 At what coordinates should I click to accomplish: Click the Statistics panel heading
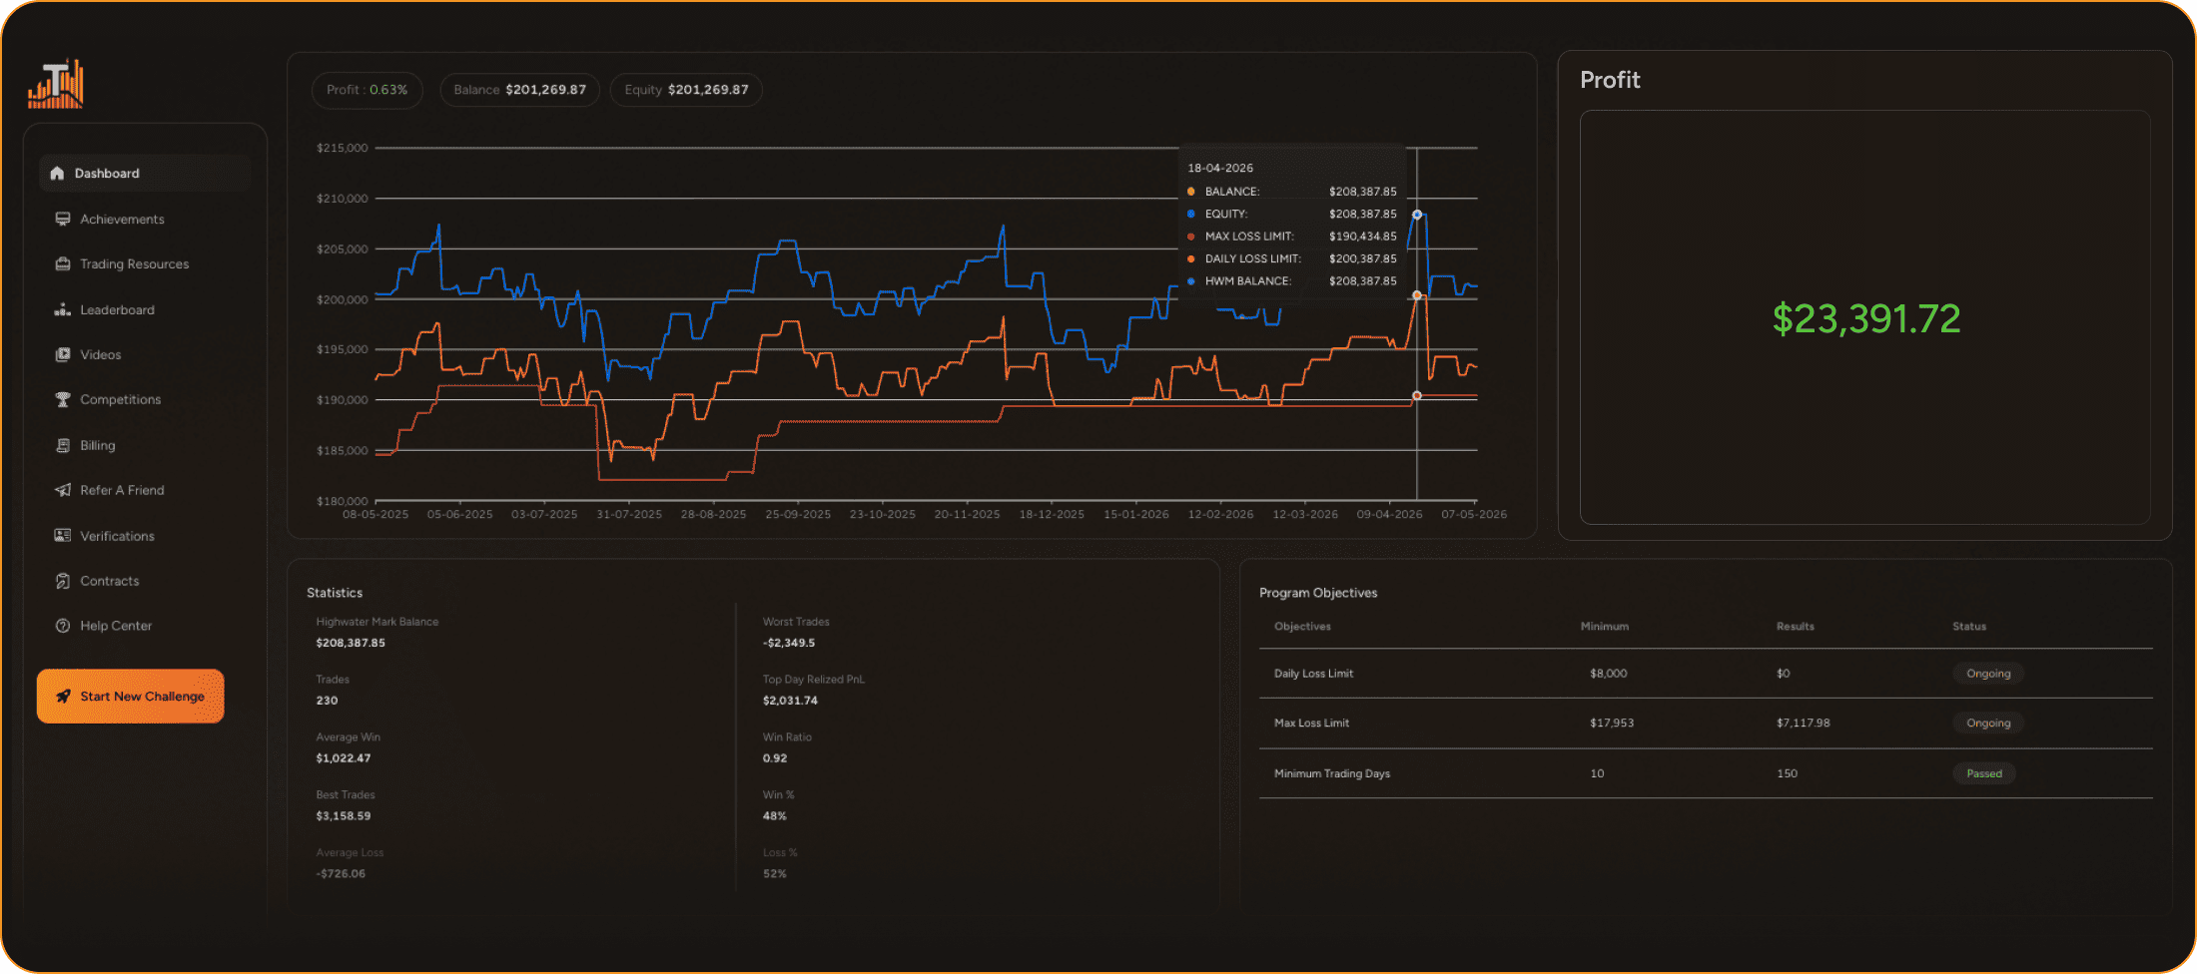(x=335, y=593)
